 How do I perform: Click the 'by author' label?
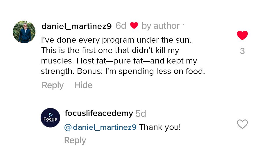pos(160,26)
